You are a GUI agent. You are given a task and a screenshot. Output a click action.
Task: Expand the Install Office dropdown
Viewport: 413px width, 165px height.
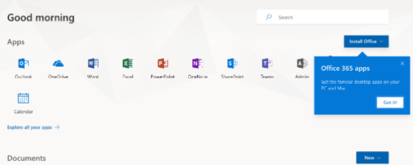(x=366, y=41)
